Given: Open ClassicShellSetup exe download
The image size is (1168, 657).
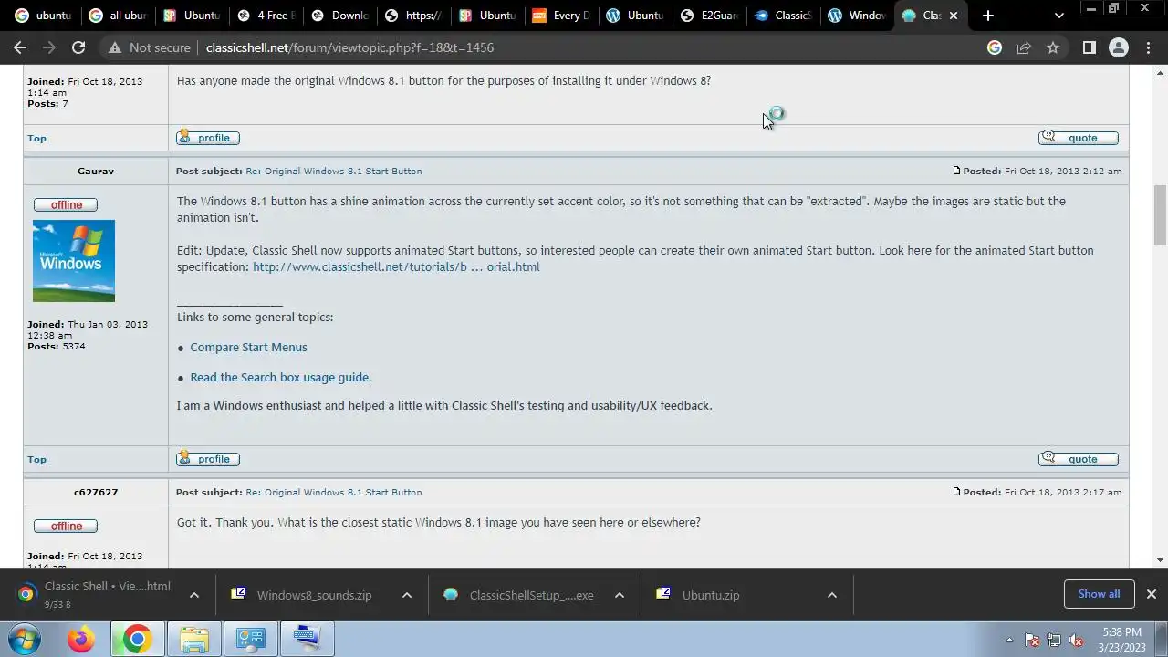Looking at the screenshot, I should [x=522, y=595].
